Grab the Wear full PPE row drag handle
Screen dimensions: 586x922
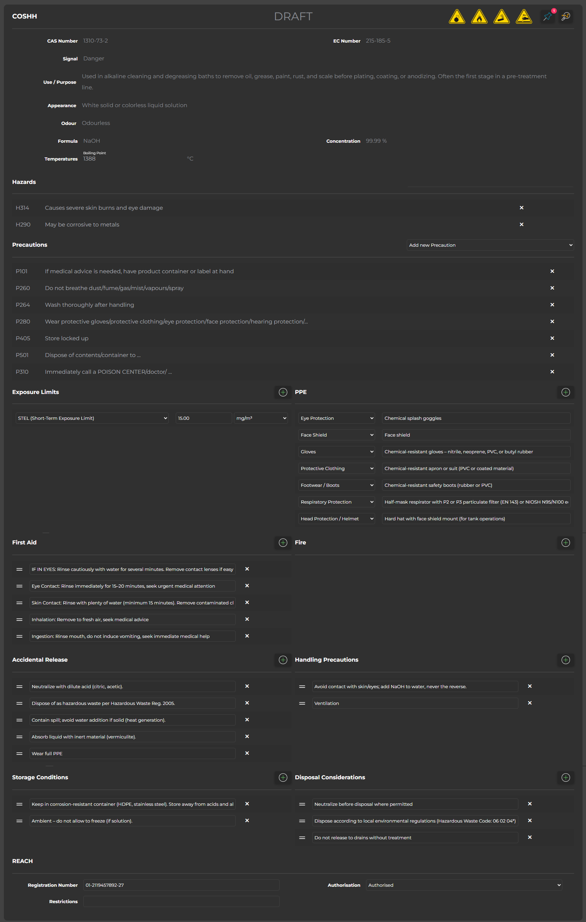tap(20, 754)
